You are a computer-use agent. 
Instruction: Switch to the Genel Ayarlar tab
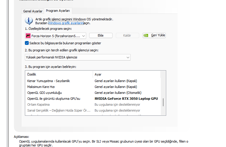(x=33, y=11)
